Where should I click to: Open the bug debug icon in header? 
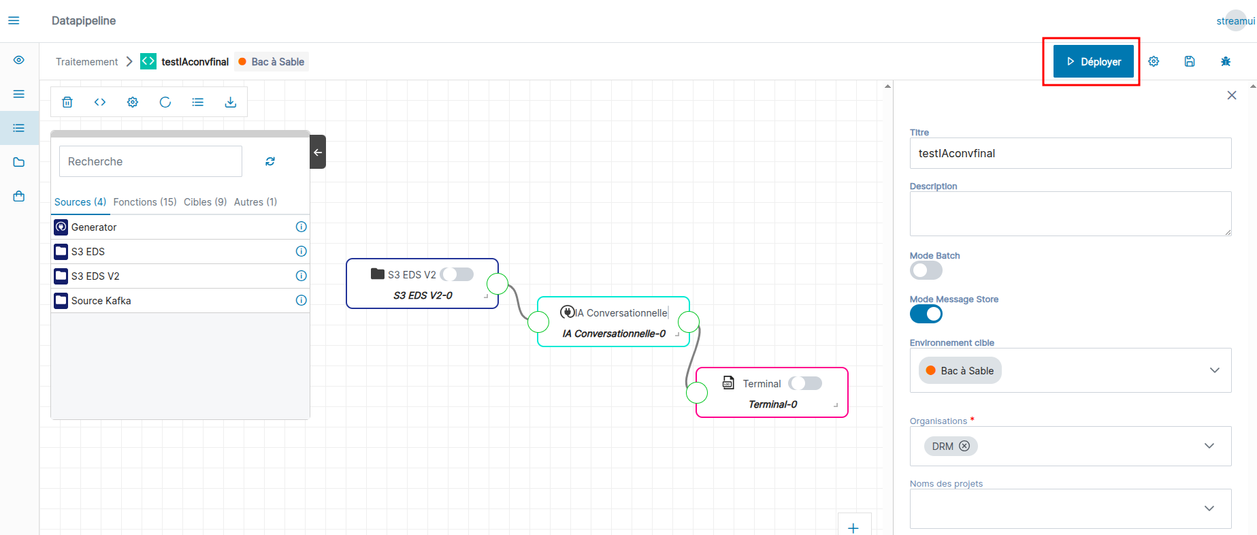[1226, 61]
